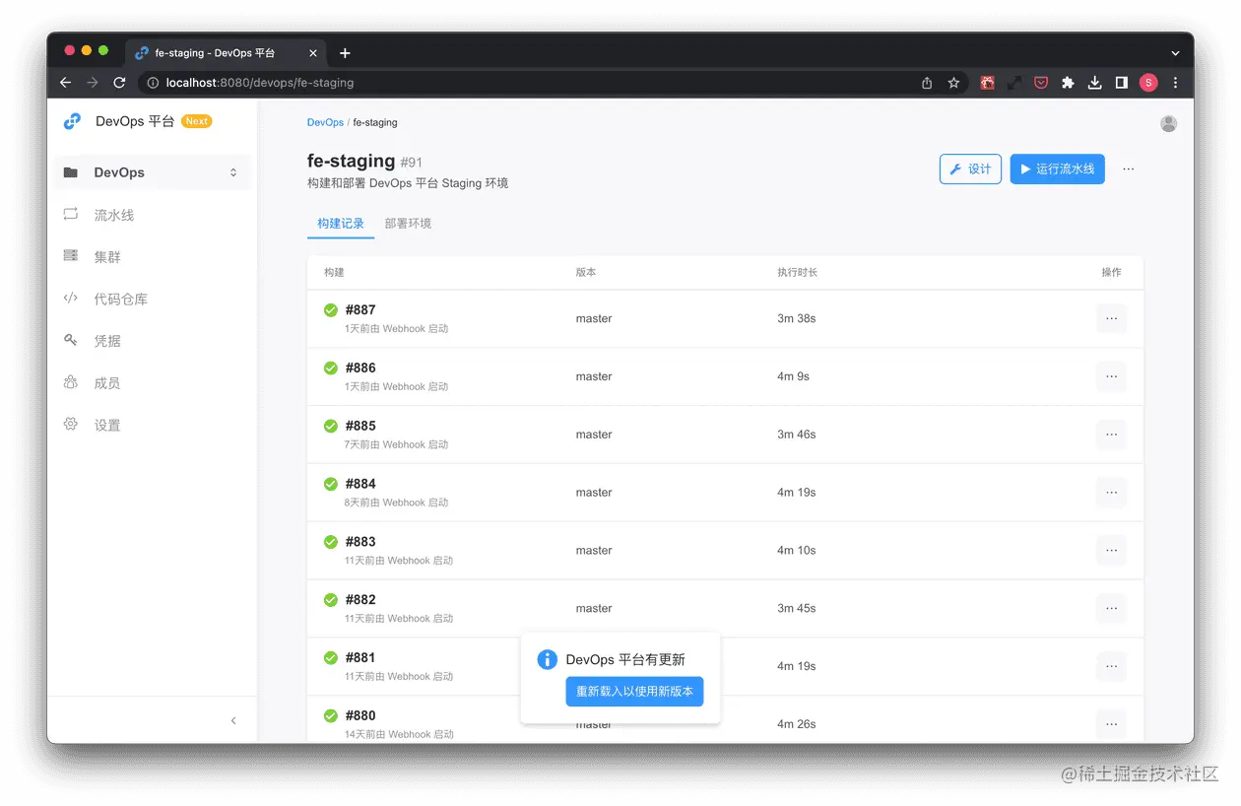Click the site info icon before localhost
Screen dimensions: 1241x806
(153, 83)
